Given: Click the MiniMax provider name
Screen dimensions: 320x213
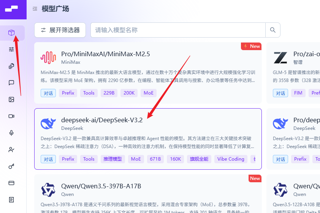Looking at the screenshot, I should pos(71,62).
